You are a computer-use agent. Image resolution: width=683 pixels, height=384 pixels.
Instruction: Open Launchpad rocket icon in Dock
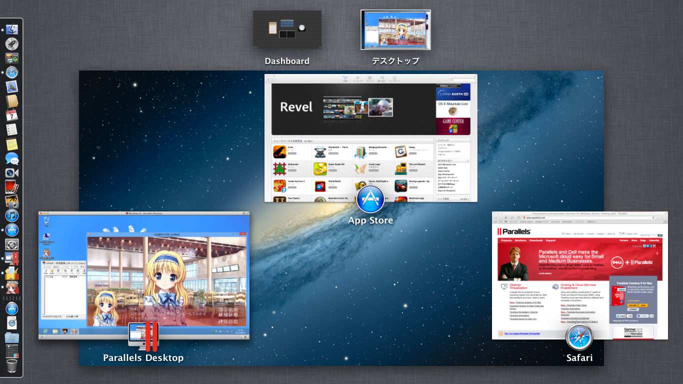(12, 43)
